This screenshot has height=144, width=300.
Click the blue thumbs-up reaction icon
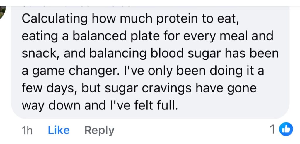[286, 130]
